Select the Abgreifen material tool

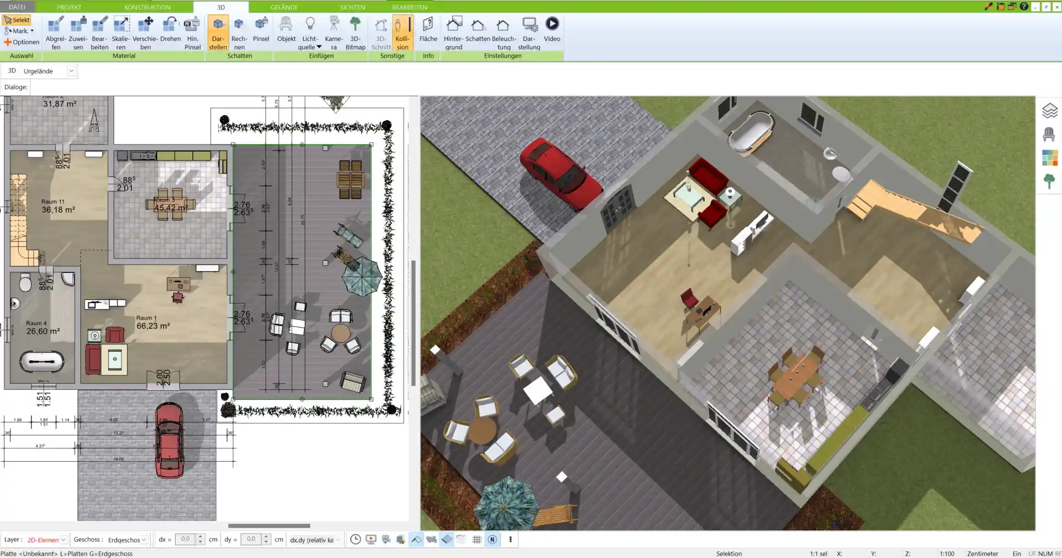click(56, 33)
